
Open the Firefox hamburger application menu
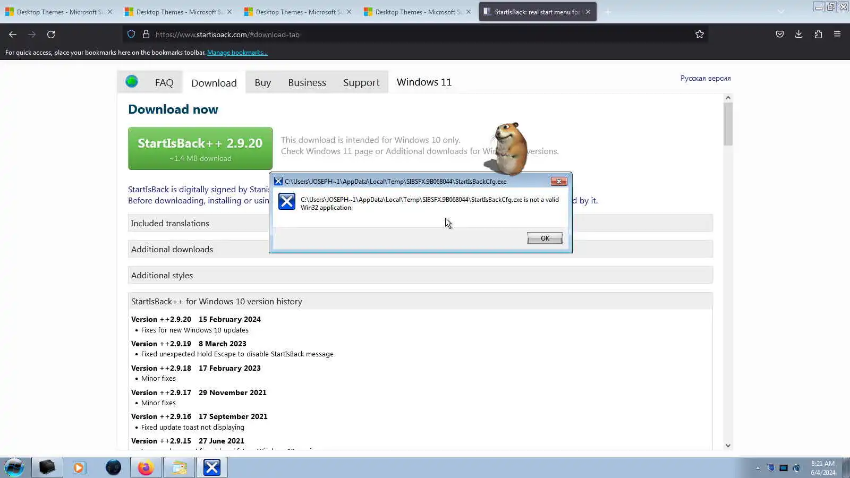tap(837, 35)
